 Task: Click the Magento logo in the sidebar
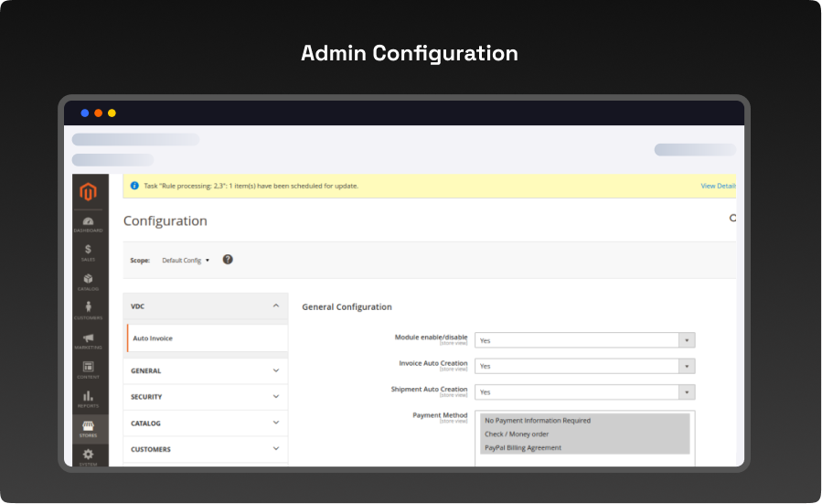coord(89,192)
